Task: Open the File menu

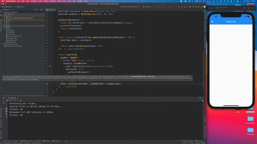Action: pos(18,1)
